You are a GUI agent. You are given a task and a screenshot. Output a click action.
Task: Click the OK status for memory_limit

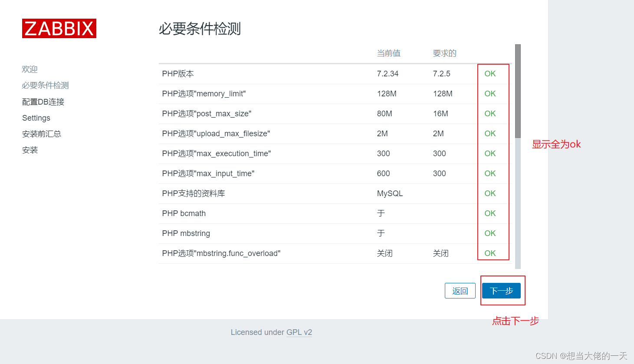click(490, 94)
